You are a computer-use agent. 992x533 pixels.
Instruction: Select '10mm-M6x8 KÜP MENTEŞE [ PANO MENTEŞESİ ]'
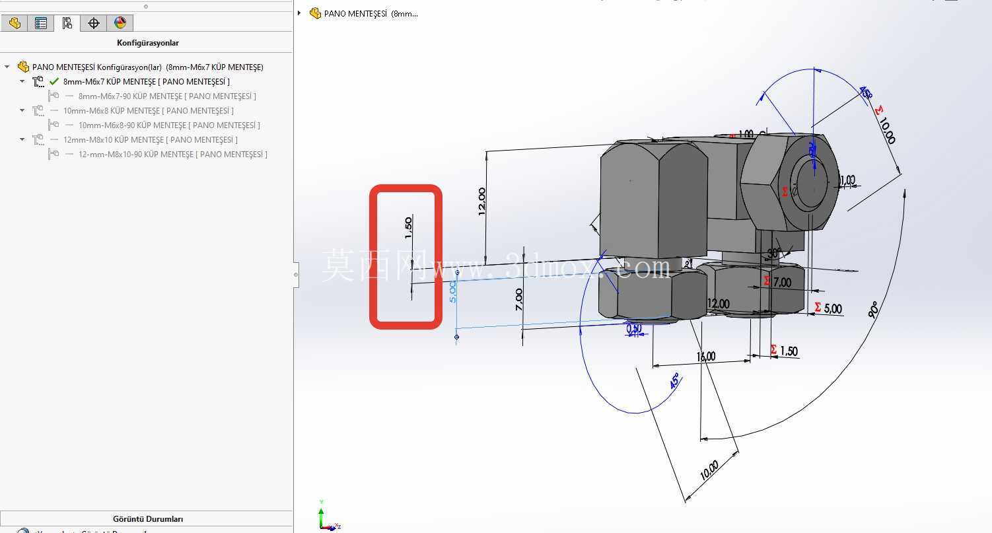[149, 111]
